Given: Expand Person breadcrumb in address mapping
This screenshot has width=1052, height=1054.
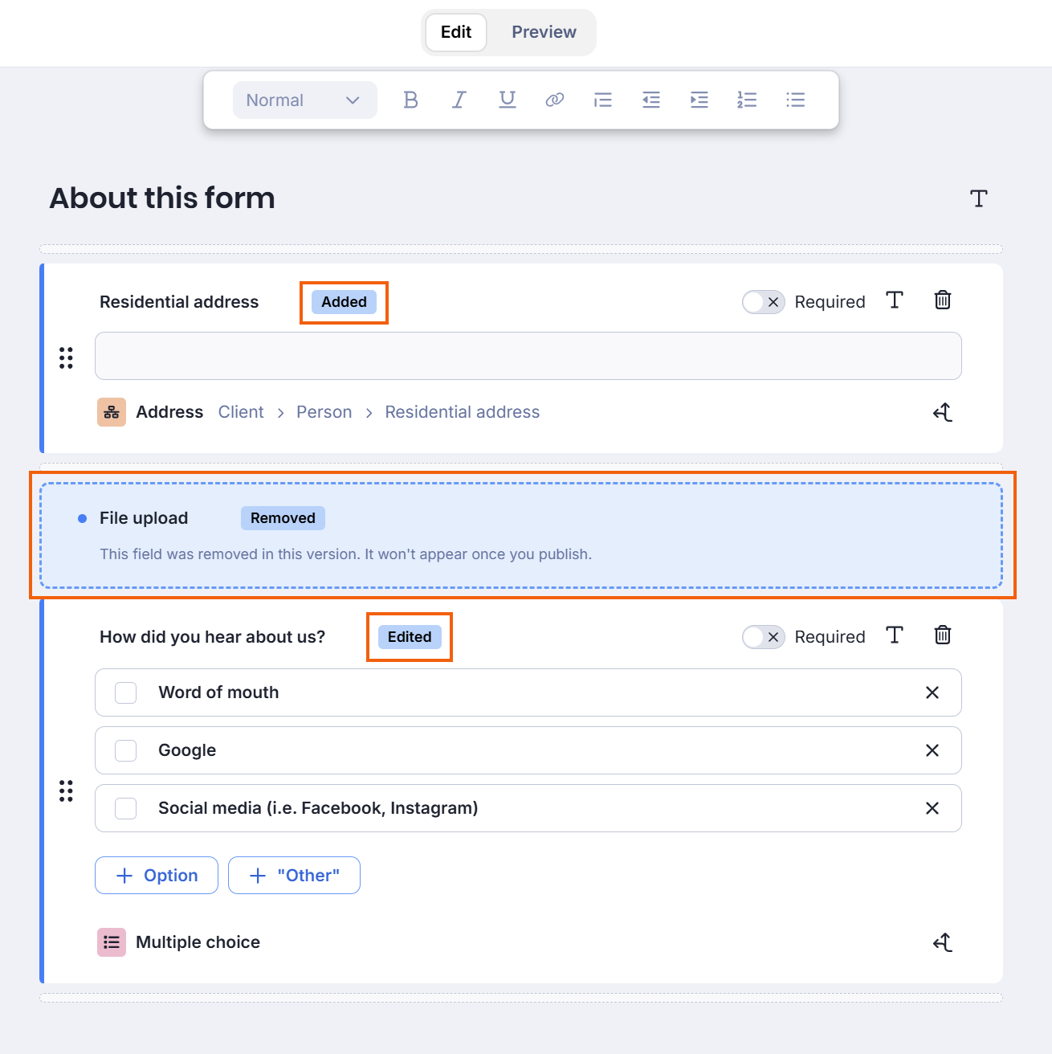Looking at the screenshot, I should coord(324,412).
